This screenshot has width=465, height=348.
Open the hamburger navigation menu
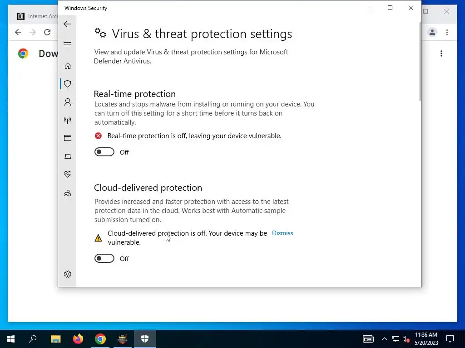(x=67, y=44)
